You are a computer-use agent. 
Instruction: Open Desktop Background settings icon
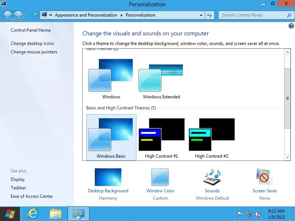click(108, 177)
